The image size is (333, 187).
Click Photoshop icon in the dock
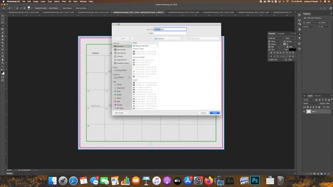pyautogui.click(x=255, y=181)
